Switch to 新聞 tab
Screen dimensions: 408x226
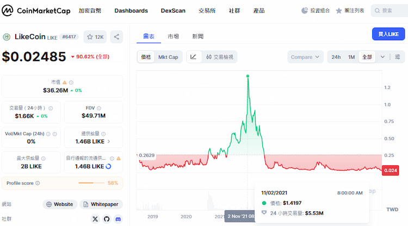(198, 36)
